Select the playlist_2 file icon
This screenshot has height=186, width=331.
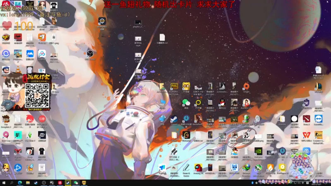(x=138, y=22)
